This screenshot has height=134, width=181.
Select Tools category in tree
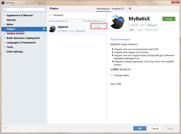[10, 47]
